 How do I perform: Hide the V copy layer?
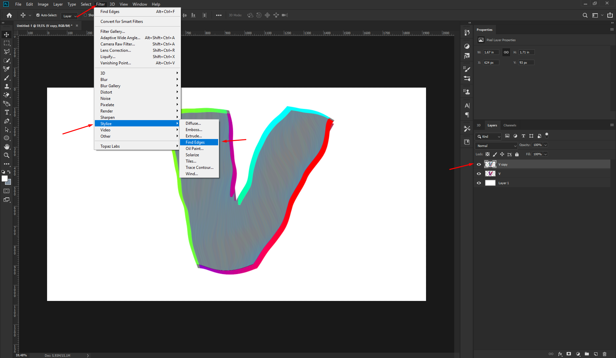tap(479, 164)
